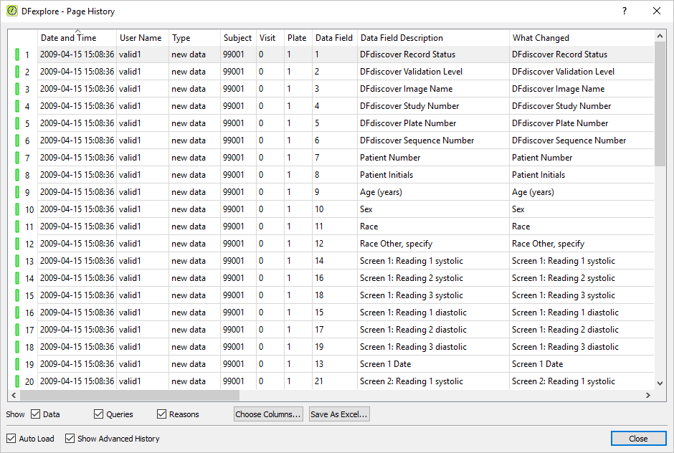Uncheck the Data show checkbox
This screenshot has height=453, width=674.
pyautogui.click(x=36, y=414)
